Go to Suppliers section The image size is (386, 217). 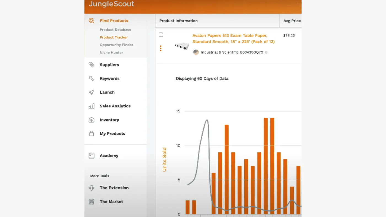point(109,65)
